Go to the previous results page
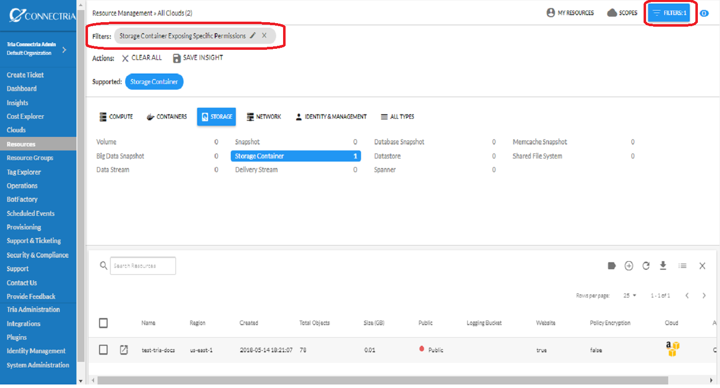This screenshot has height=388, width=720. pos(687,295)
